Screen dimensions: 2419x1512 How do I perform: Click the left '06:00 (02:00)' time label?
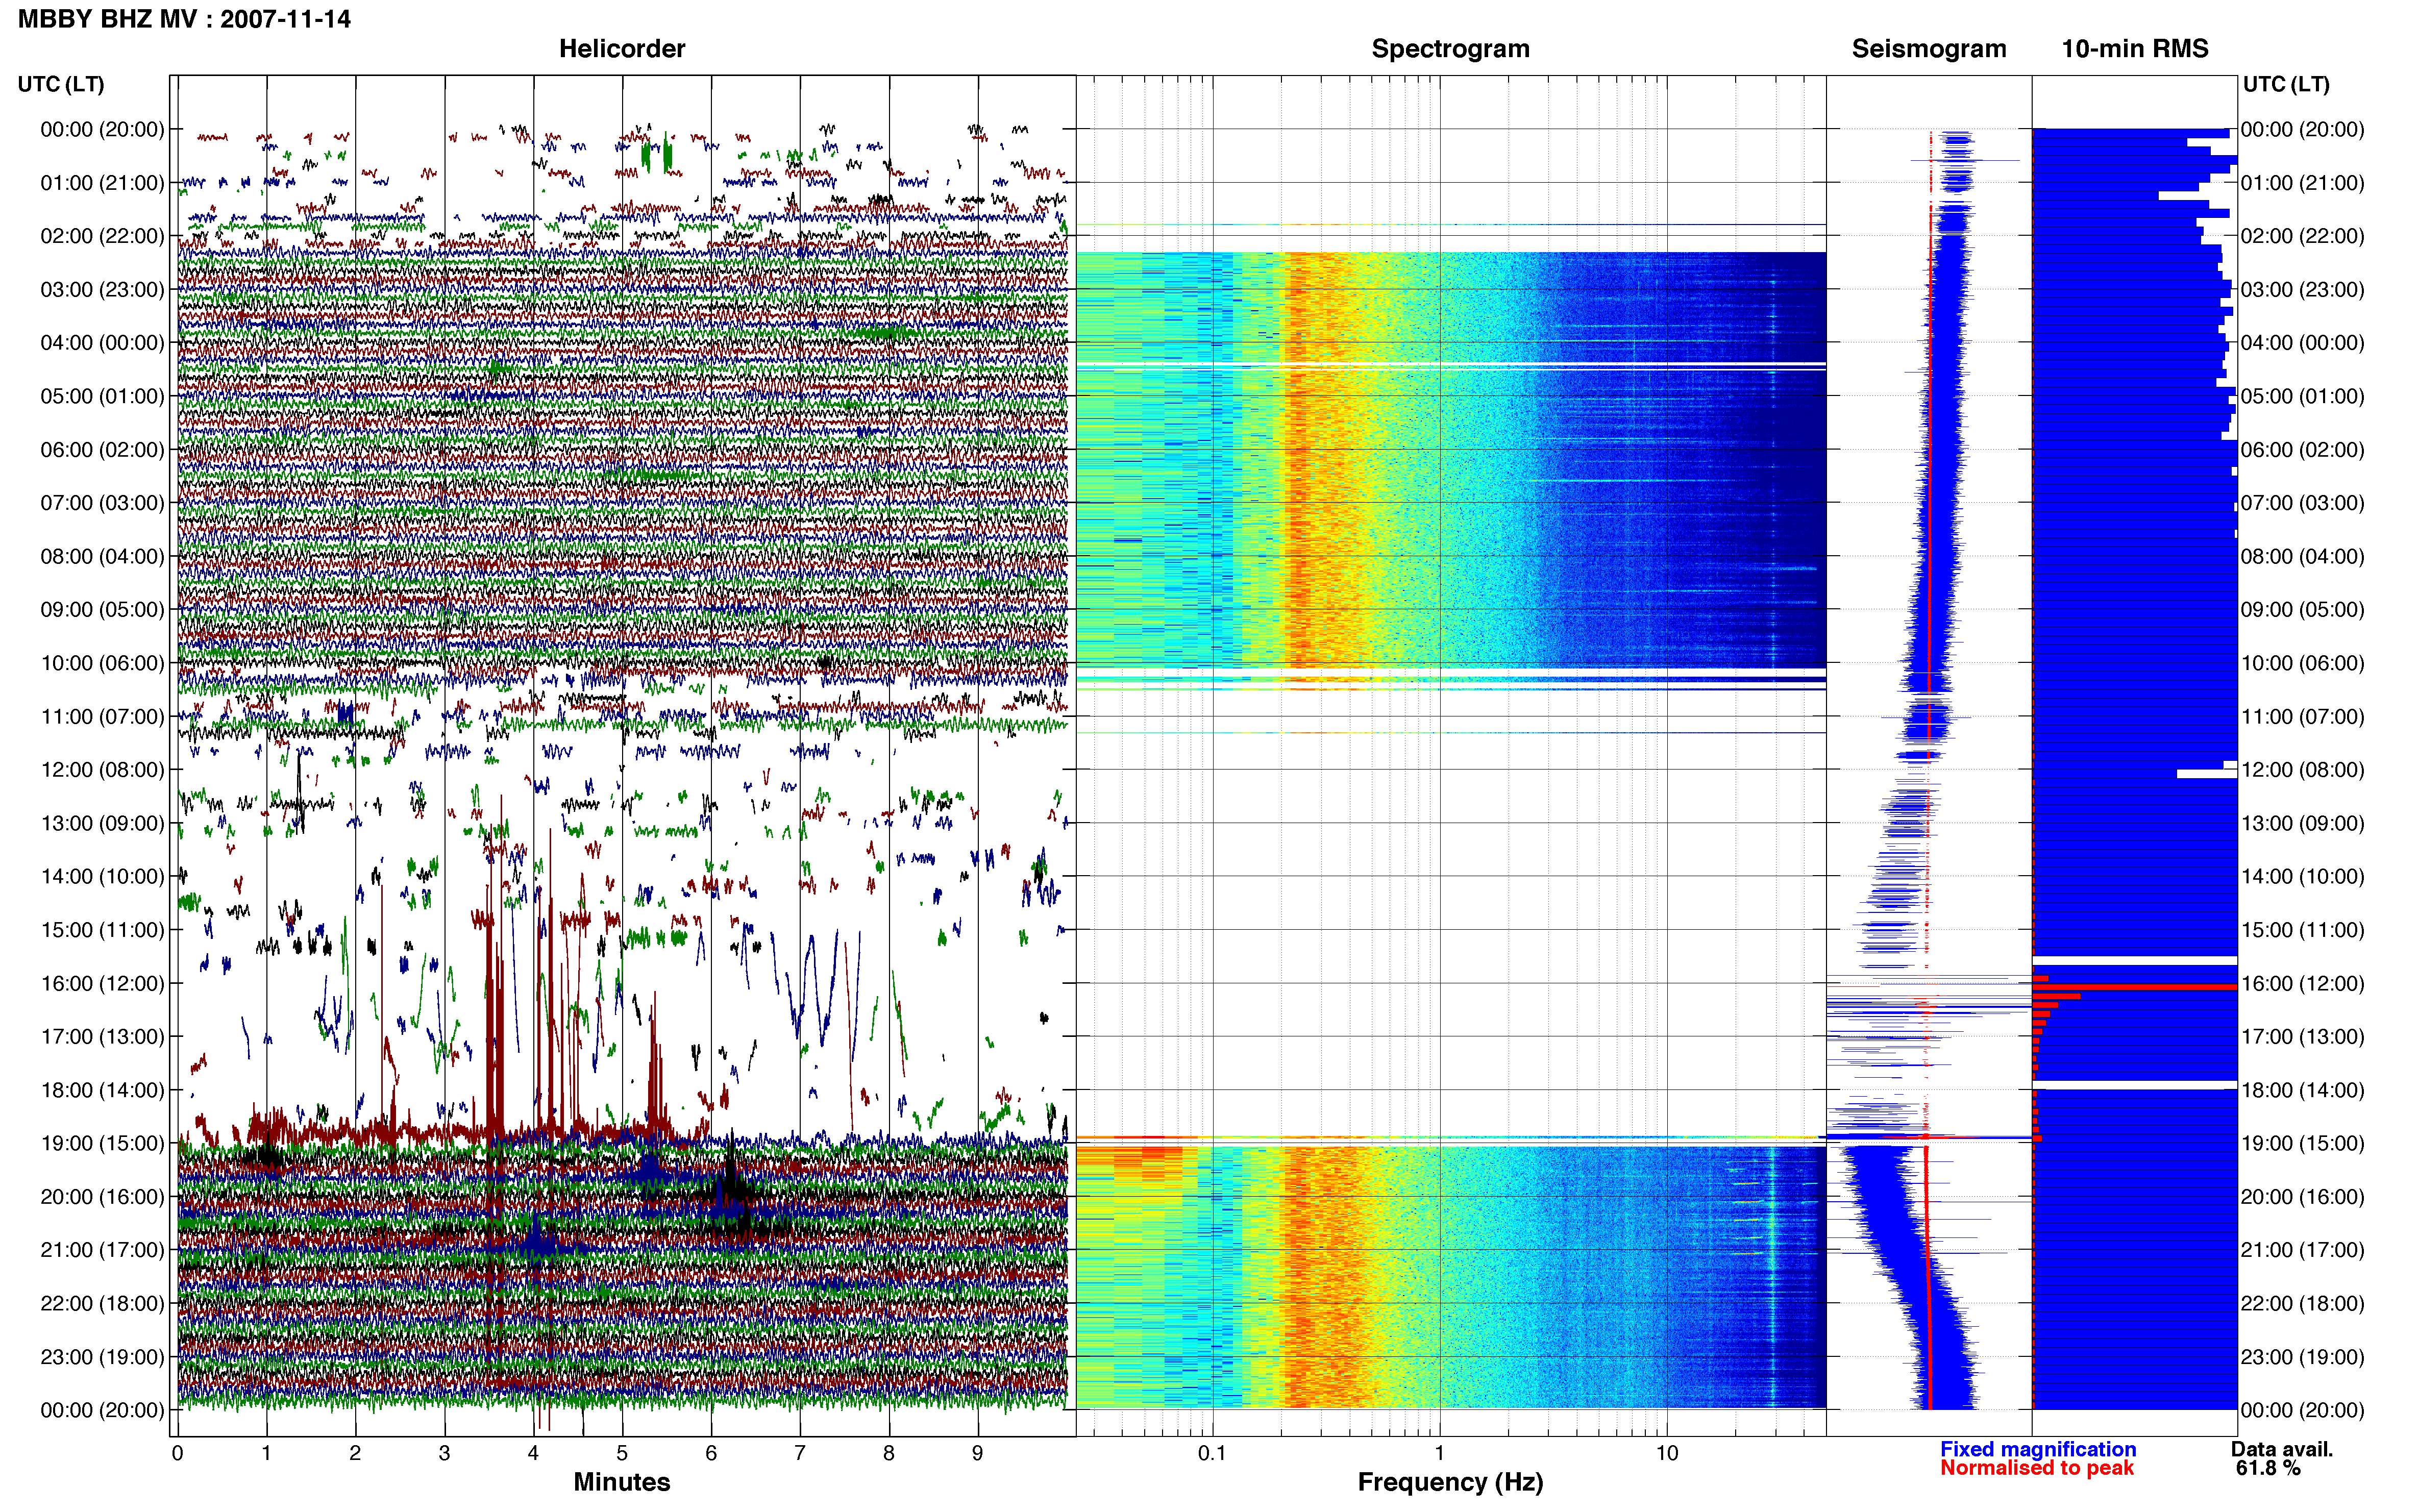(x=102, y=450)
